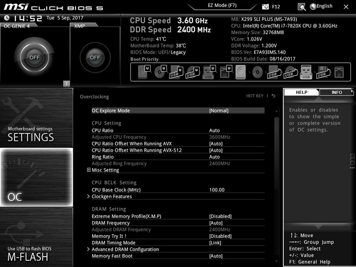This screenshot has width=356, height=267.
Task: Switch to the HELP tab
Action: click(301, 92)
